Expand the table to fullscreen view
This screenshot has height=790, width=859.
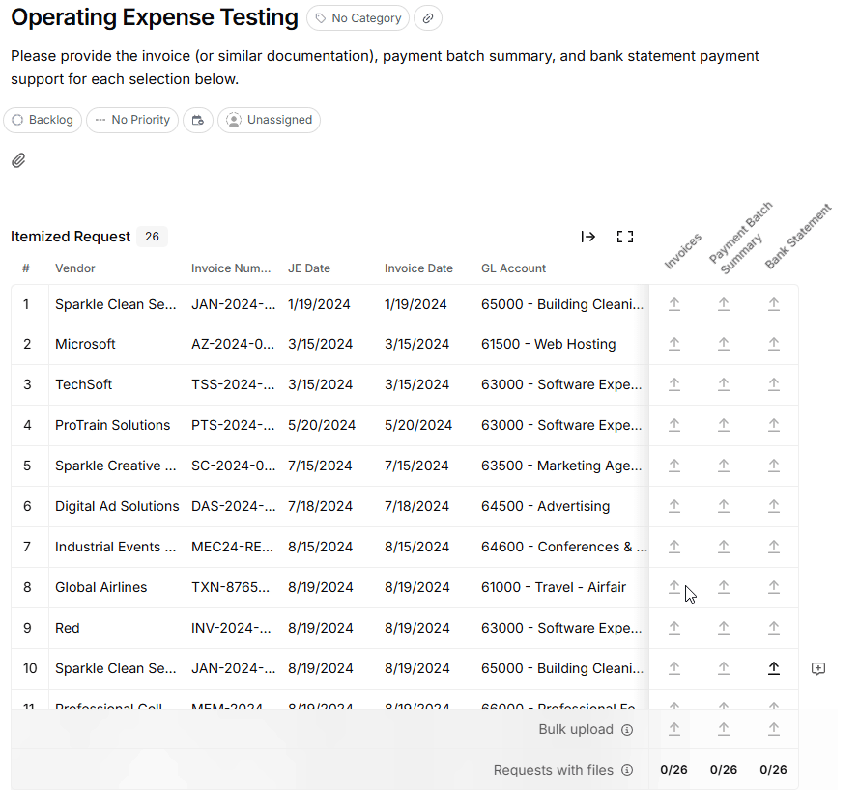tap(625, 236)
